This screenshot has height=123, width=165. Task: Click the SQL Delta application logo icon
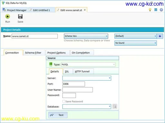[x=3, y=3]
